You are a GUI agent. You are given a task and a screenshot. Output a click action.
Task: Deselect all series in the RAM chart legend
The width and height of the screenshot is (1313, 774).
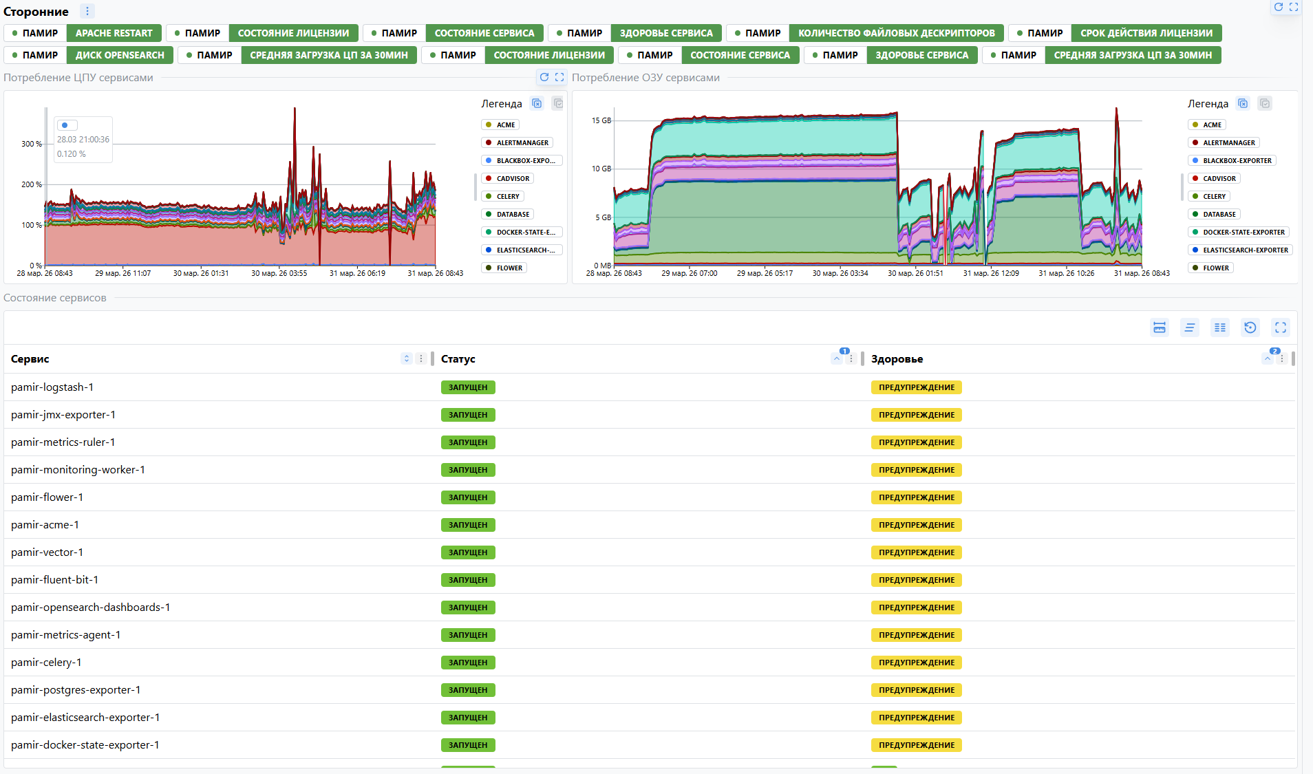1243,103
